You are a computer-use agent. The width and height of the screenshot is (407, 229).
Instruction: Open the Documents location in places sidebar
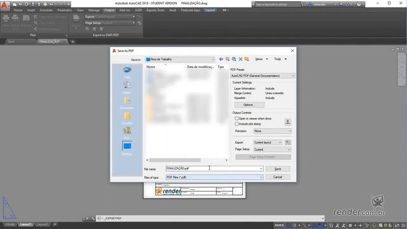click(x=127, y=103)
